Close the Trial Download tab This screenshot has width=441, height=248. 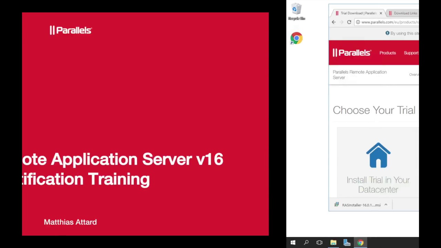[x=381, y=13]
